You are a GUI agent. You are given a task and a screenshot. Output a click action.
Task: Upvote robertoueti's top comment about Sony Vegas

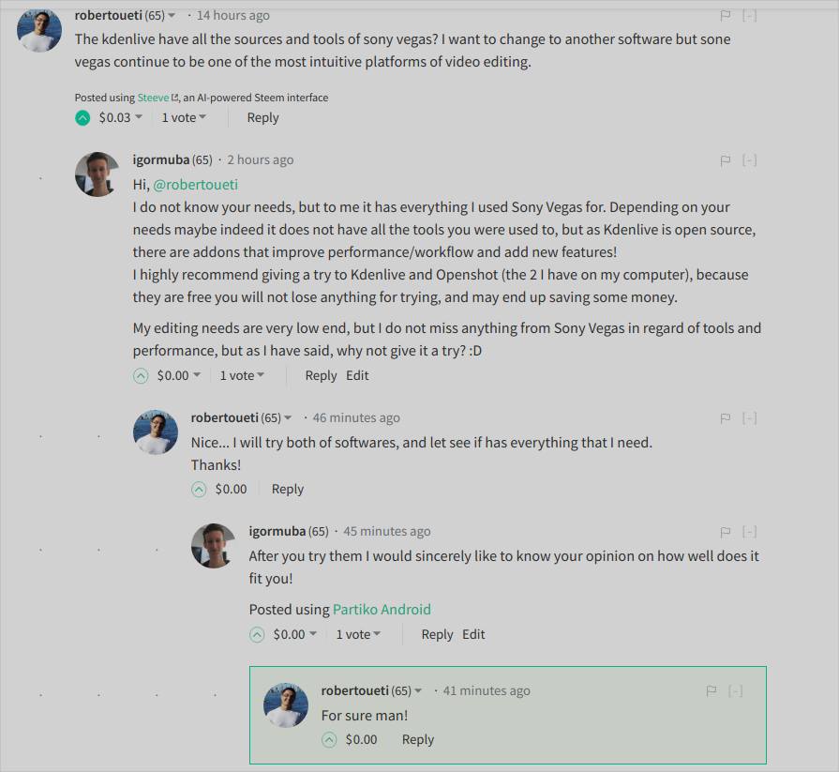83,118
